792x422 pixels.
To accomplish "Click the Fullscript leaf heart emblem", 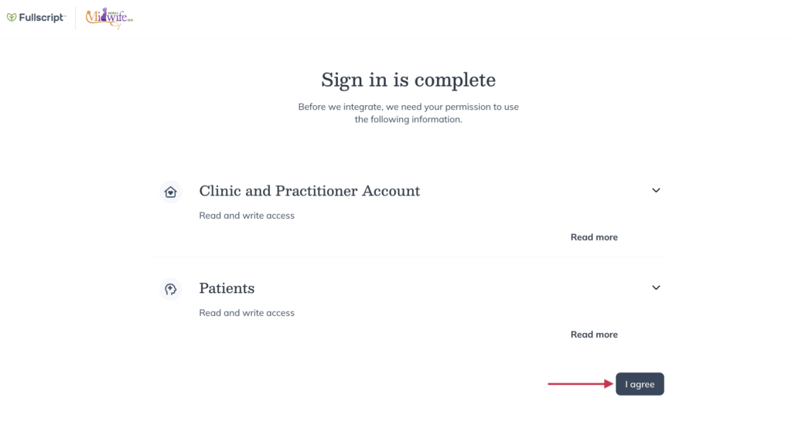I will (12, 18).
